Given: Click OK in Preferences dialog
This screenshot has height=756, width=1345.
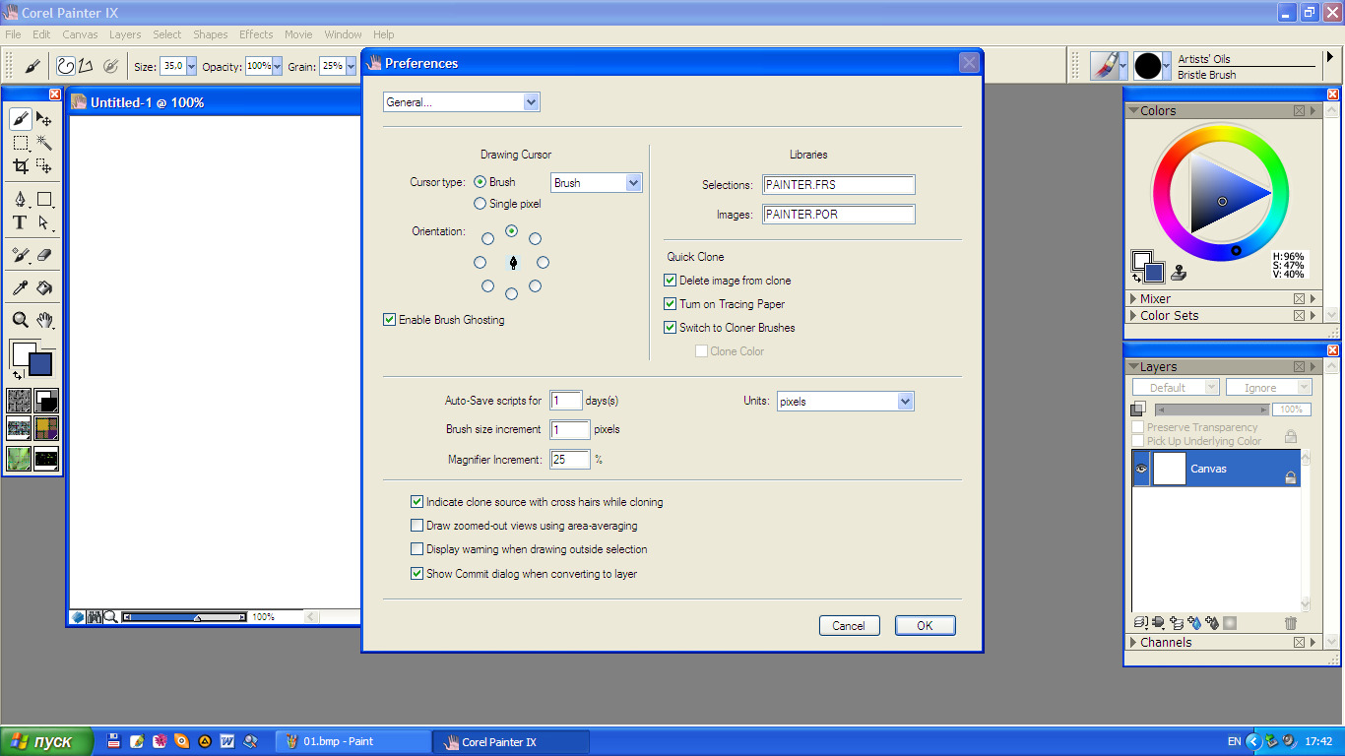Looking at the screenshot, I should click(925, 626).
